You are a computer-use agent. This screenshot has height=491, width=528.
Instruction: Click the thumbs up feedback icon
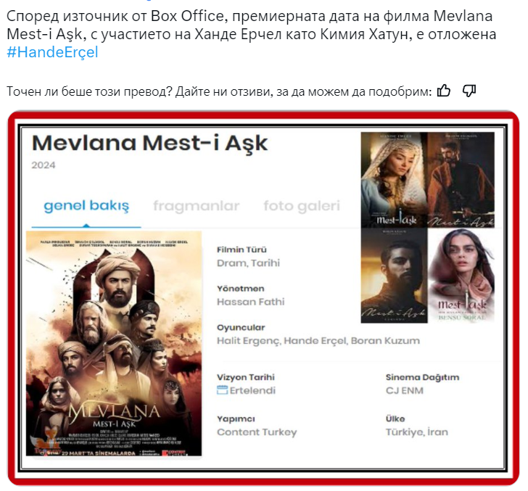click(443, 91)
